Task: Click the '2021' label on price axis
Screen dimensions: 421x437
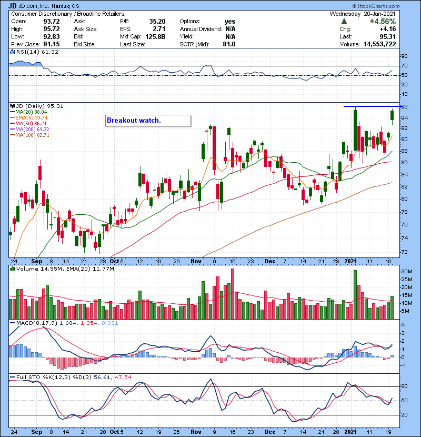Action: coord(350,261)
